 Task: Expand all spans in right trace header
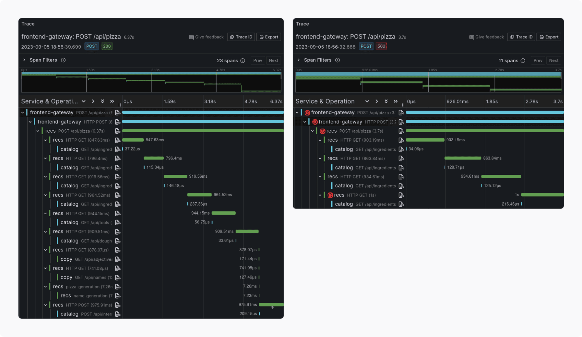[x=386, y=101]
